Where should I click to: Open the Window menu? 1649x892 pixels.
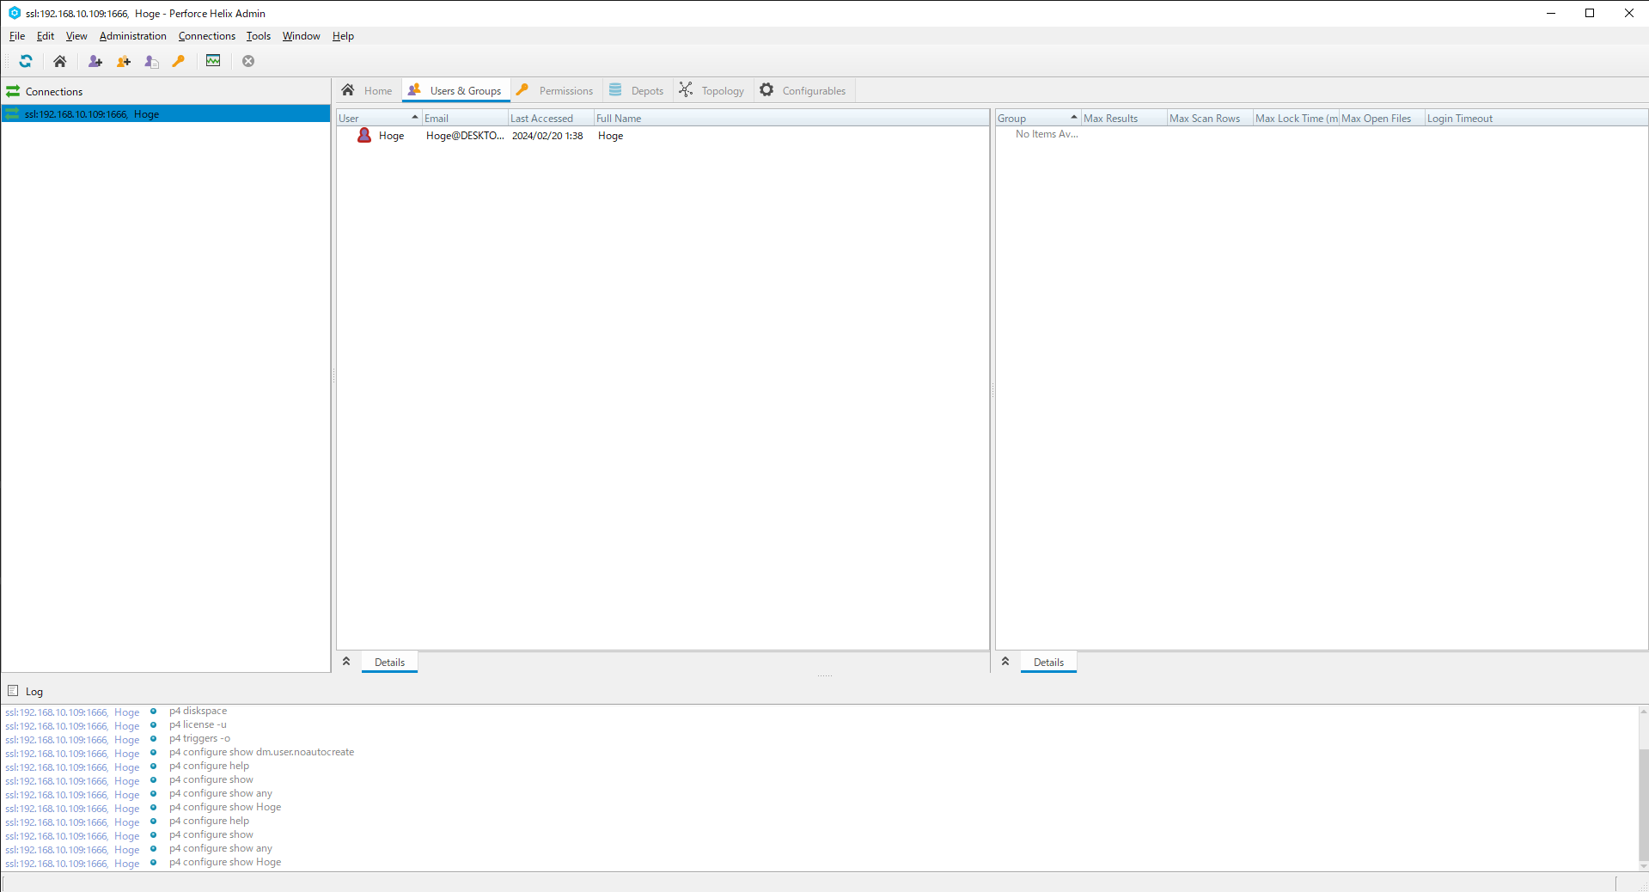(x=302, y=36)
